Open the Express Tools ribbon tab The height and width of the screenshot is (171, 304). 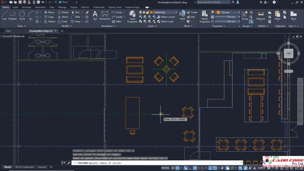(x=115, y=7)
